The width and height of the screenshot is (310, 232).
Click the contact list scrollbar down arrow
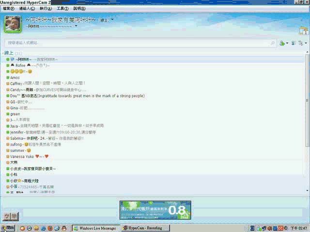pyautogui.click(x=307, y=190)
